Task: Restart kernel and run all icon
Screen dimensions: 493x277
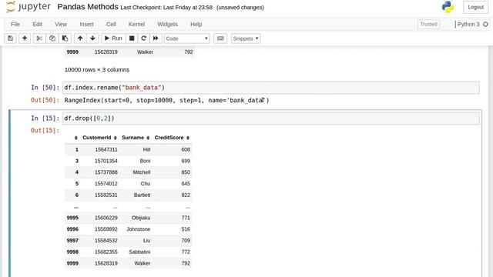Action: (156, 38)
